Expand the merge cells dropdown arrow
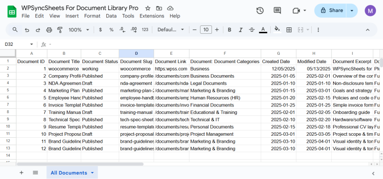This screenshot has width=383, height=179. 308,30
